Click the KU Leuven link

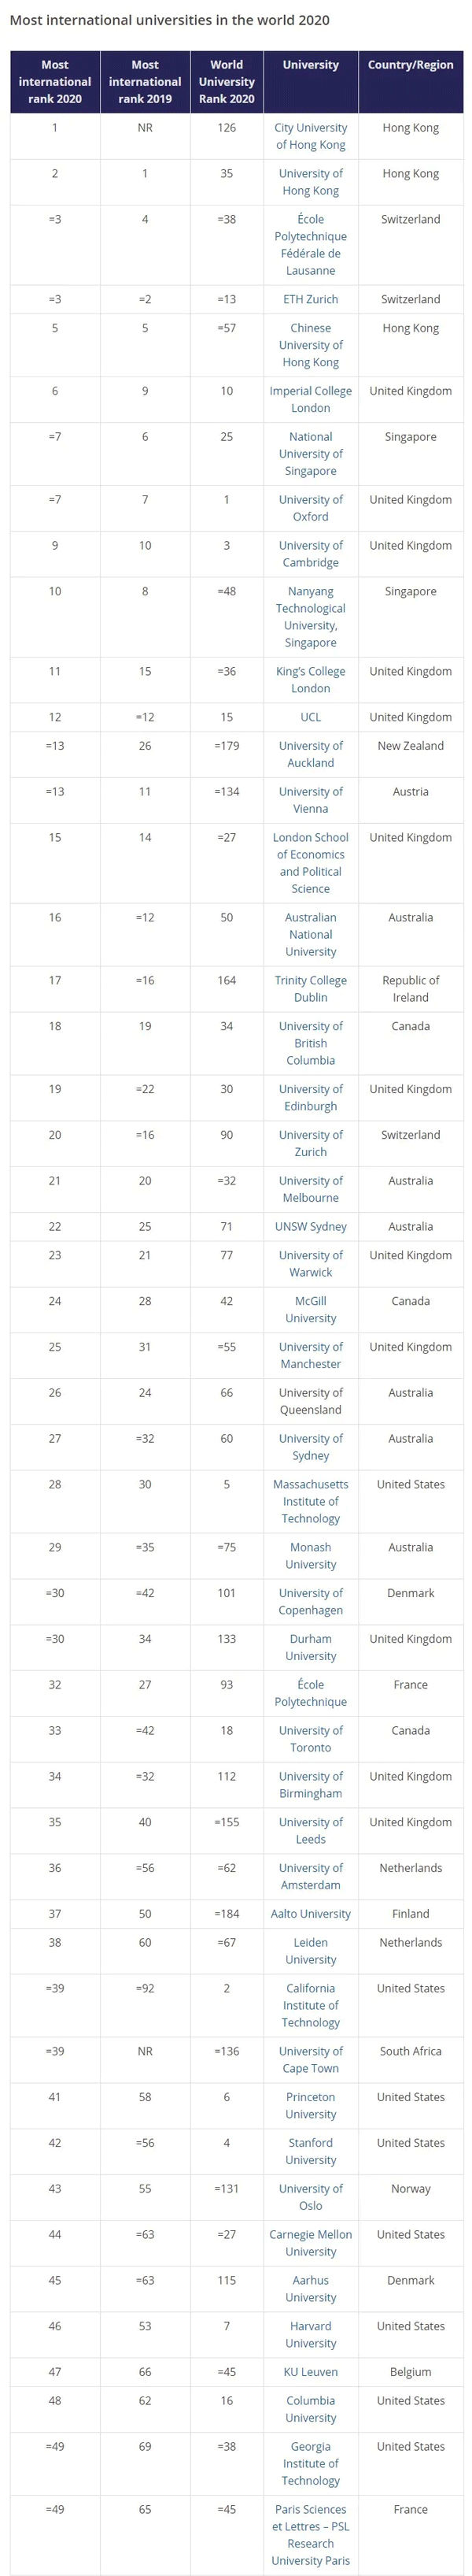(311, 2371)
